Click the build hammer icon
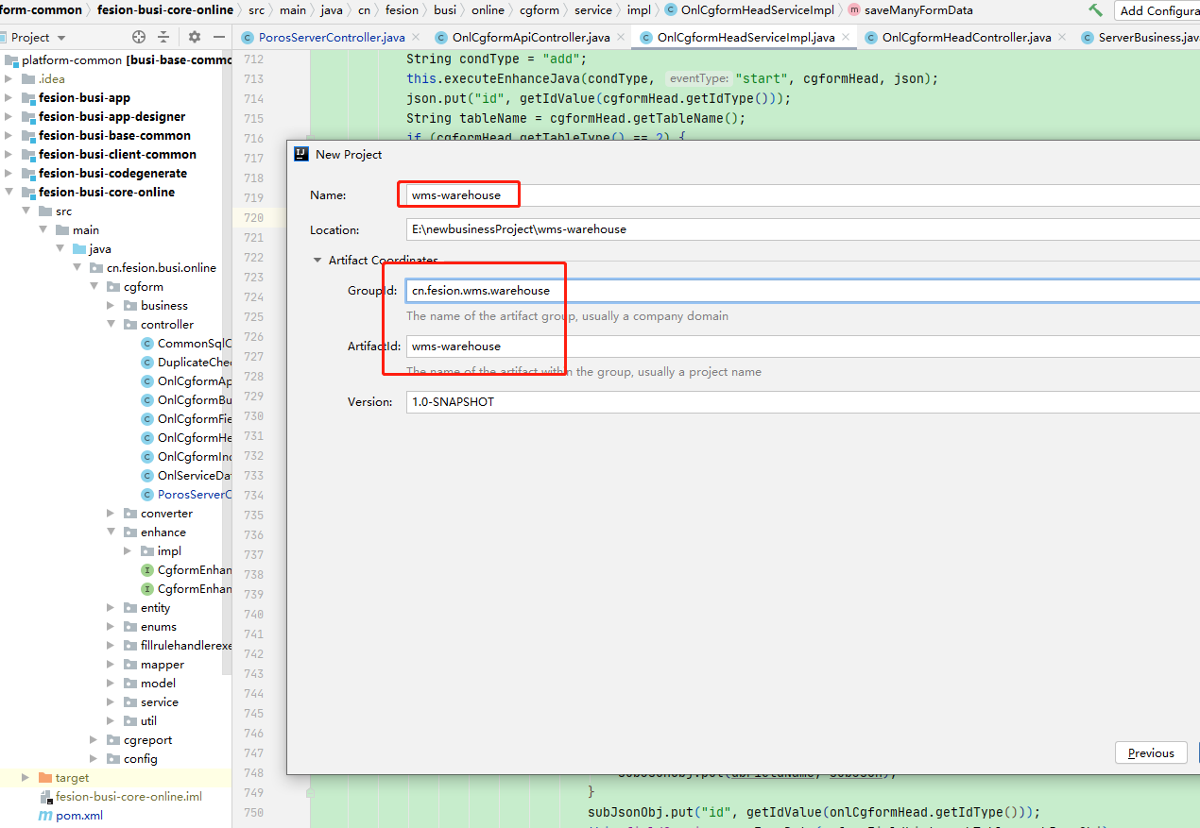 (x=1095, y=10)
